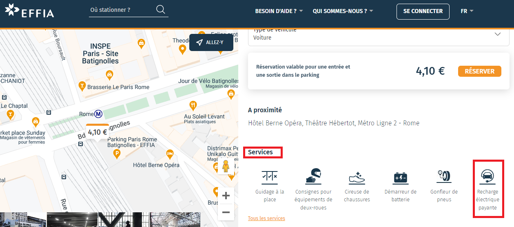Click the Jour de Vélo Batignolles shop pin
514x227 pixels.
[x=231, y=94]
